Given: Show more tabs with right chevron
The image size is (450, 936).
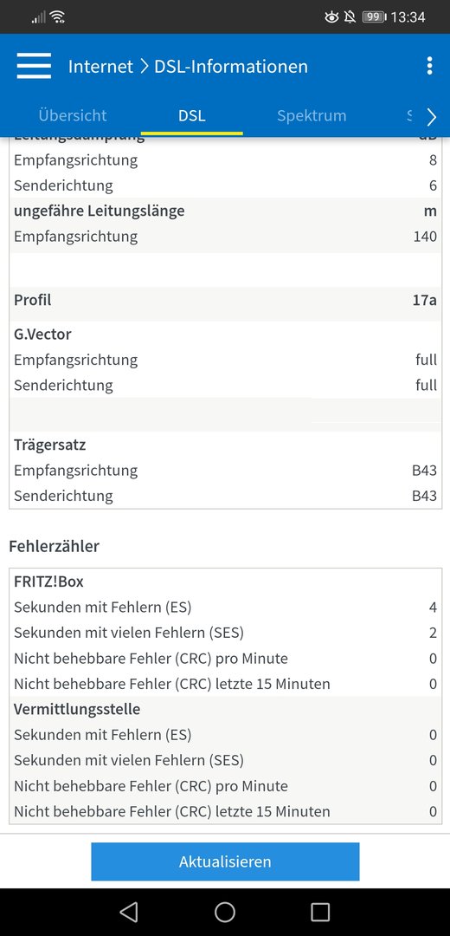Looking at the screenshot, I should (x=432, y=117).
